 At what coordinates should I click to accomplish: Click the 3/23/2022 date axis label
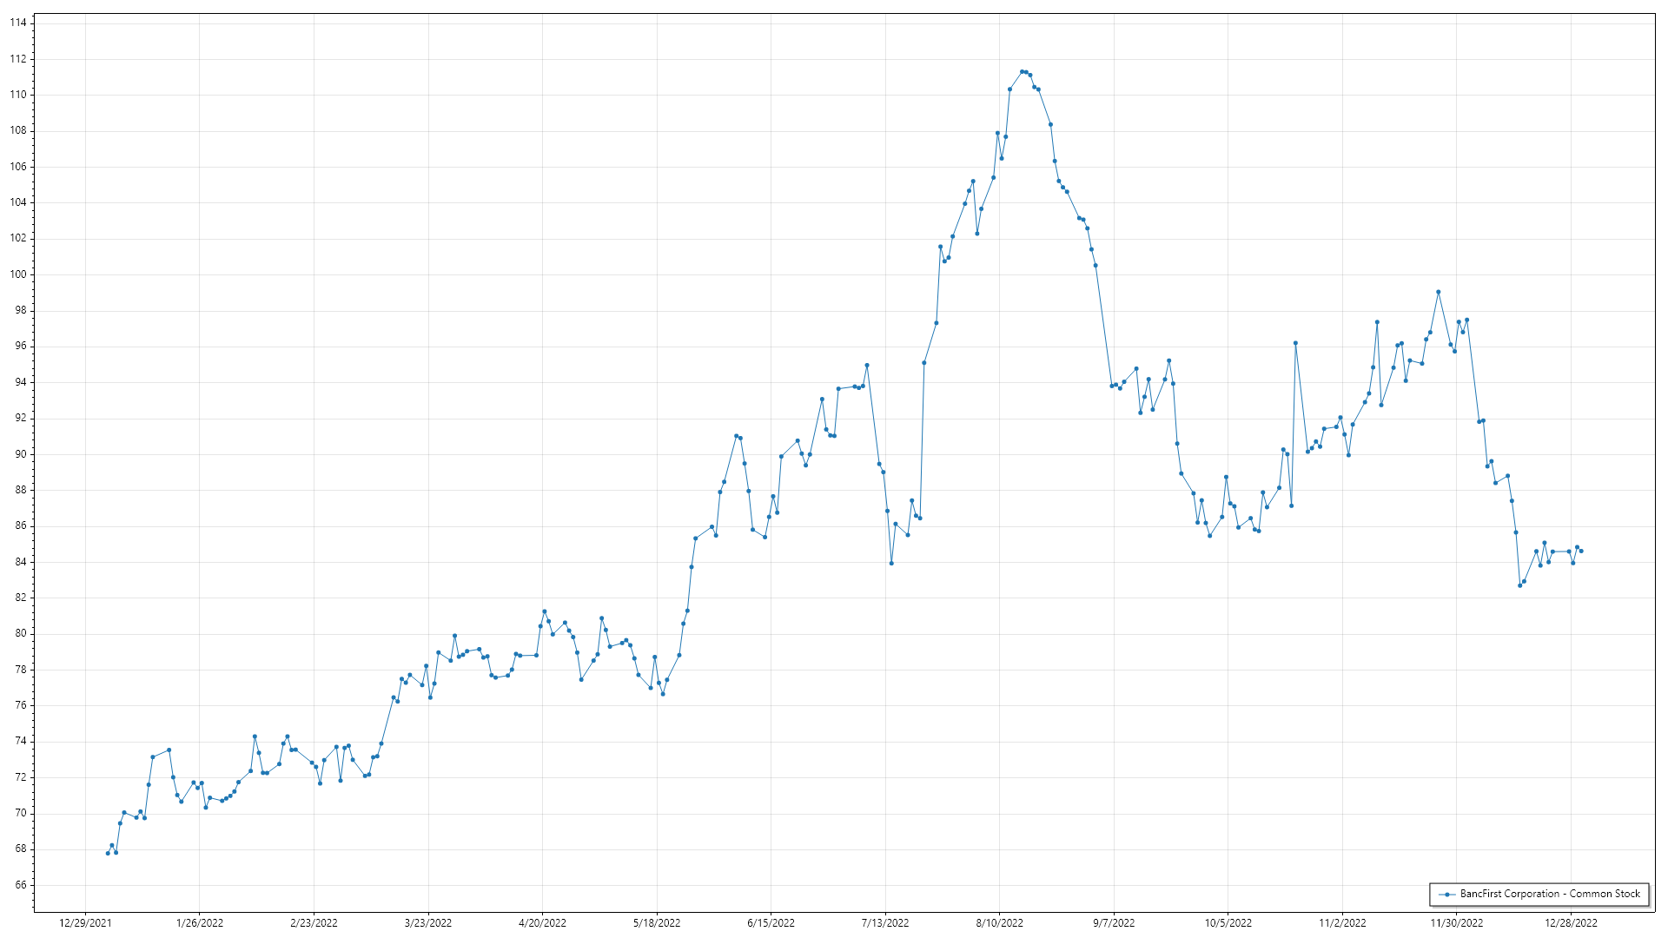[428, 922]
